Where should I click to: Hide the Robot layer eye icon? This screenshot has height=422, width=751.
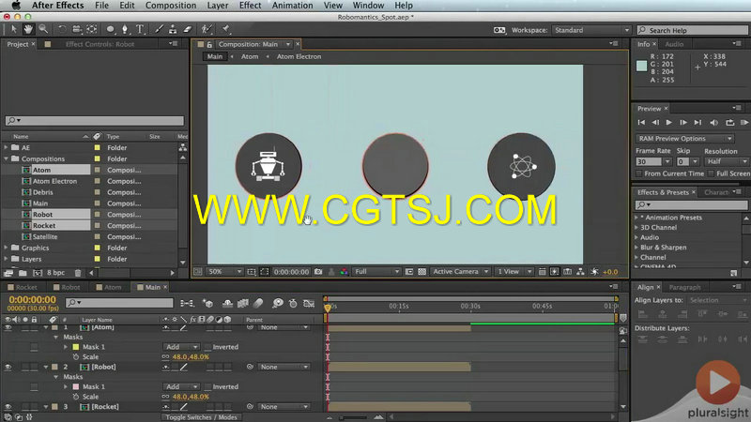pos(8,367)
